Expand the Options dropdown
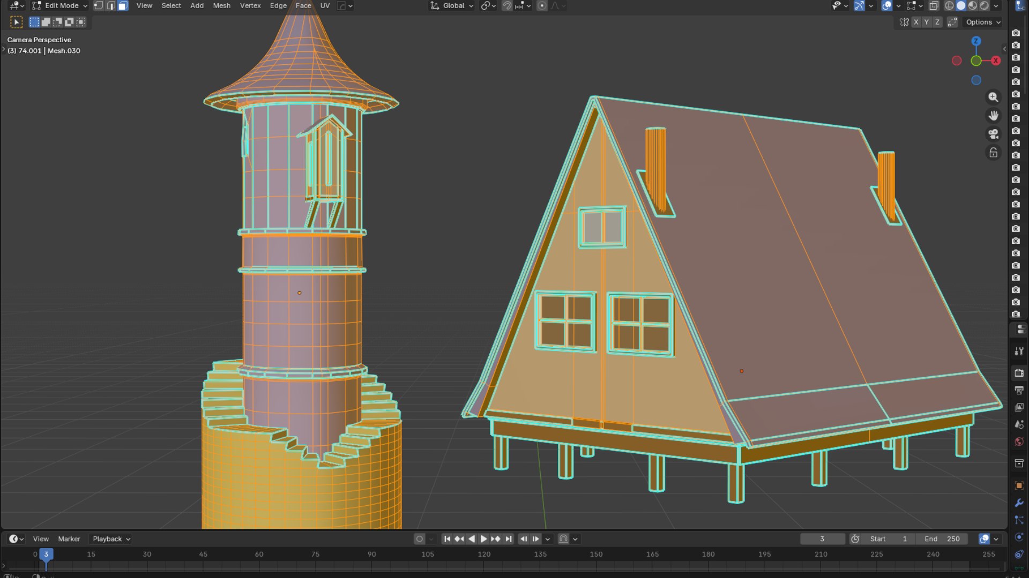This screenshot has width=1029, height=578. pos(983,22)
